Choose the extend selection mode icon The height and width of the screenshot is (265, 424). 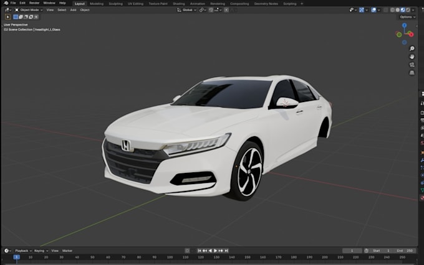click(21, 17)
